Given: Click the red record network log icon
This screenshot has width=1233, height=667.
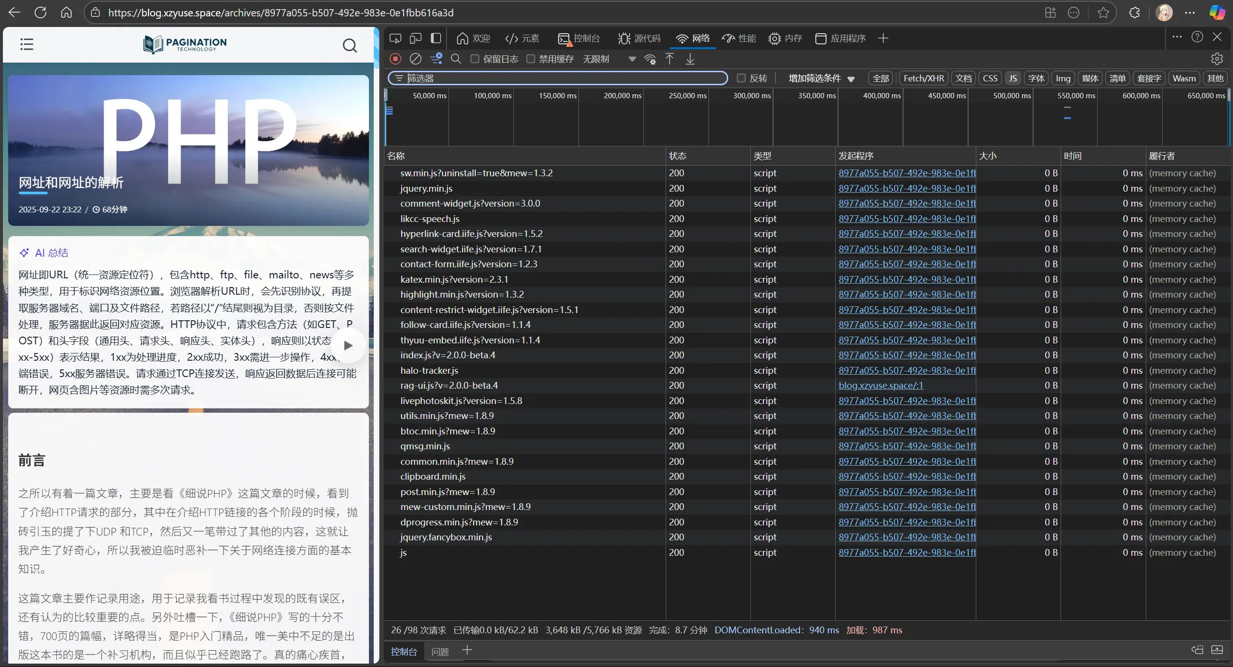Looking at the screenshot, I should 395,59.
